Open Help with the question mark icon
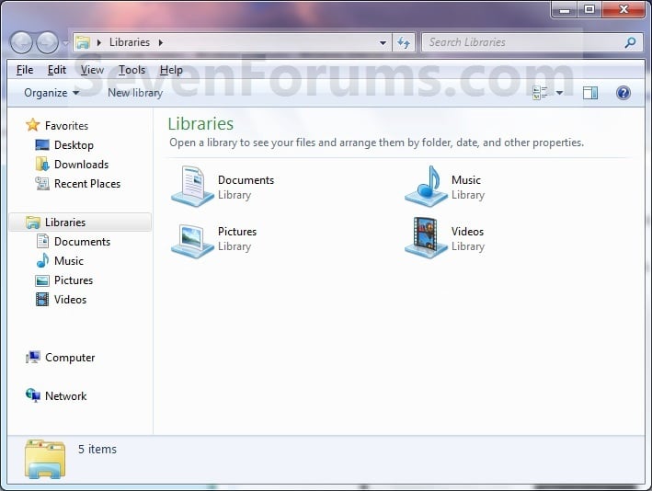 point(623,93)
